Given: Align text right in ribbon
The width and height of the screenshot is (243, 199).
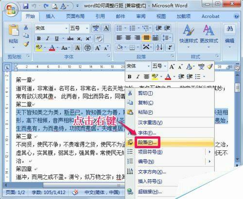Looking at the screenshot, I should click(138, 38).
